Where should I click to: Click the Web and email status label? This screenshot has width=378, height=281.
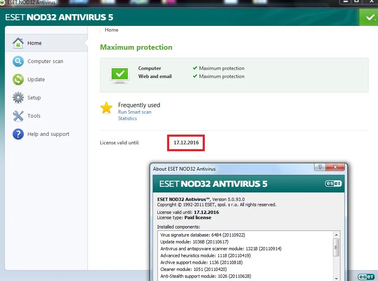(x=155, y=76)
